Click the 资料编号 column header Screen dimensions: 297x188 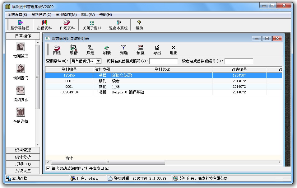point(69,69)
